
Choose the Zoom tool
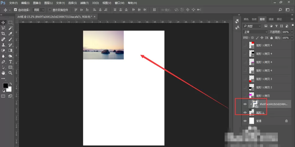tap(11, 73)
